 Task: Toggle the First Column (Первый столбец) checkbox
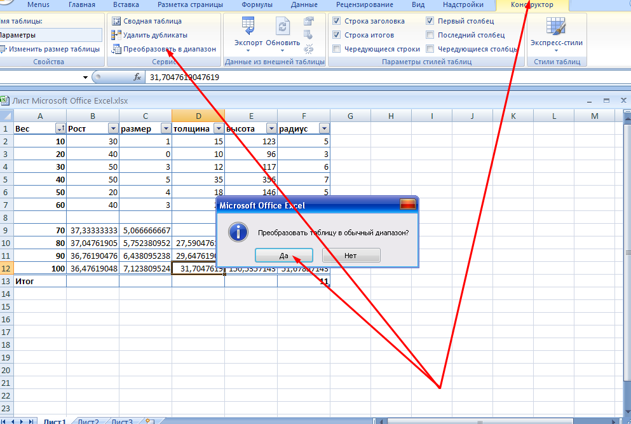click(x=430, y=21)
